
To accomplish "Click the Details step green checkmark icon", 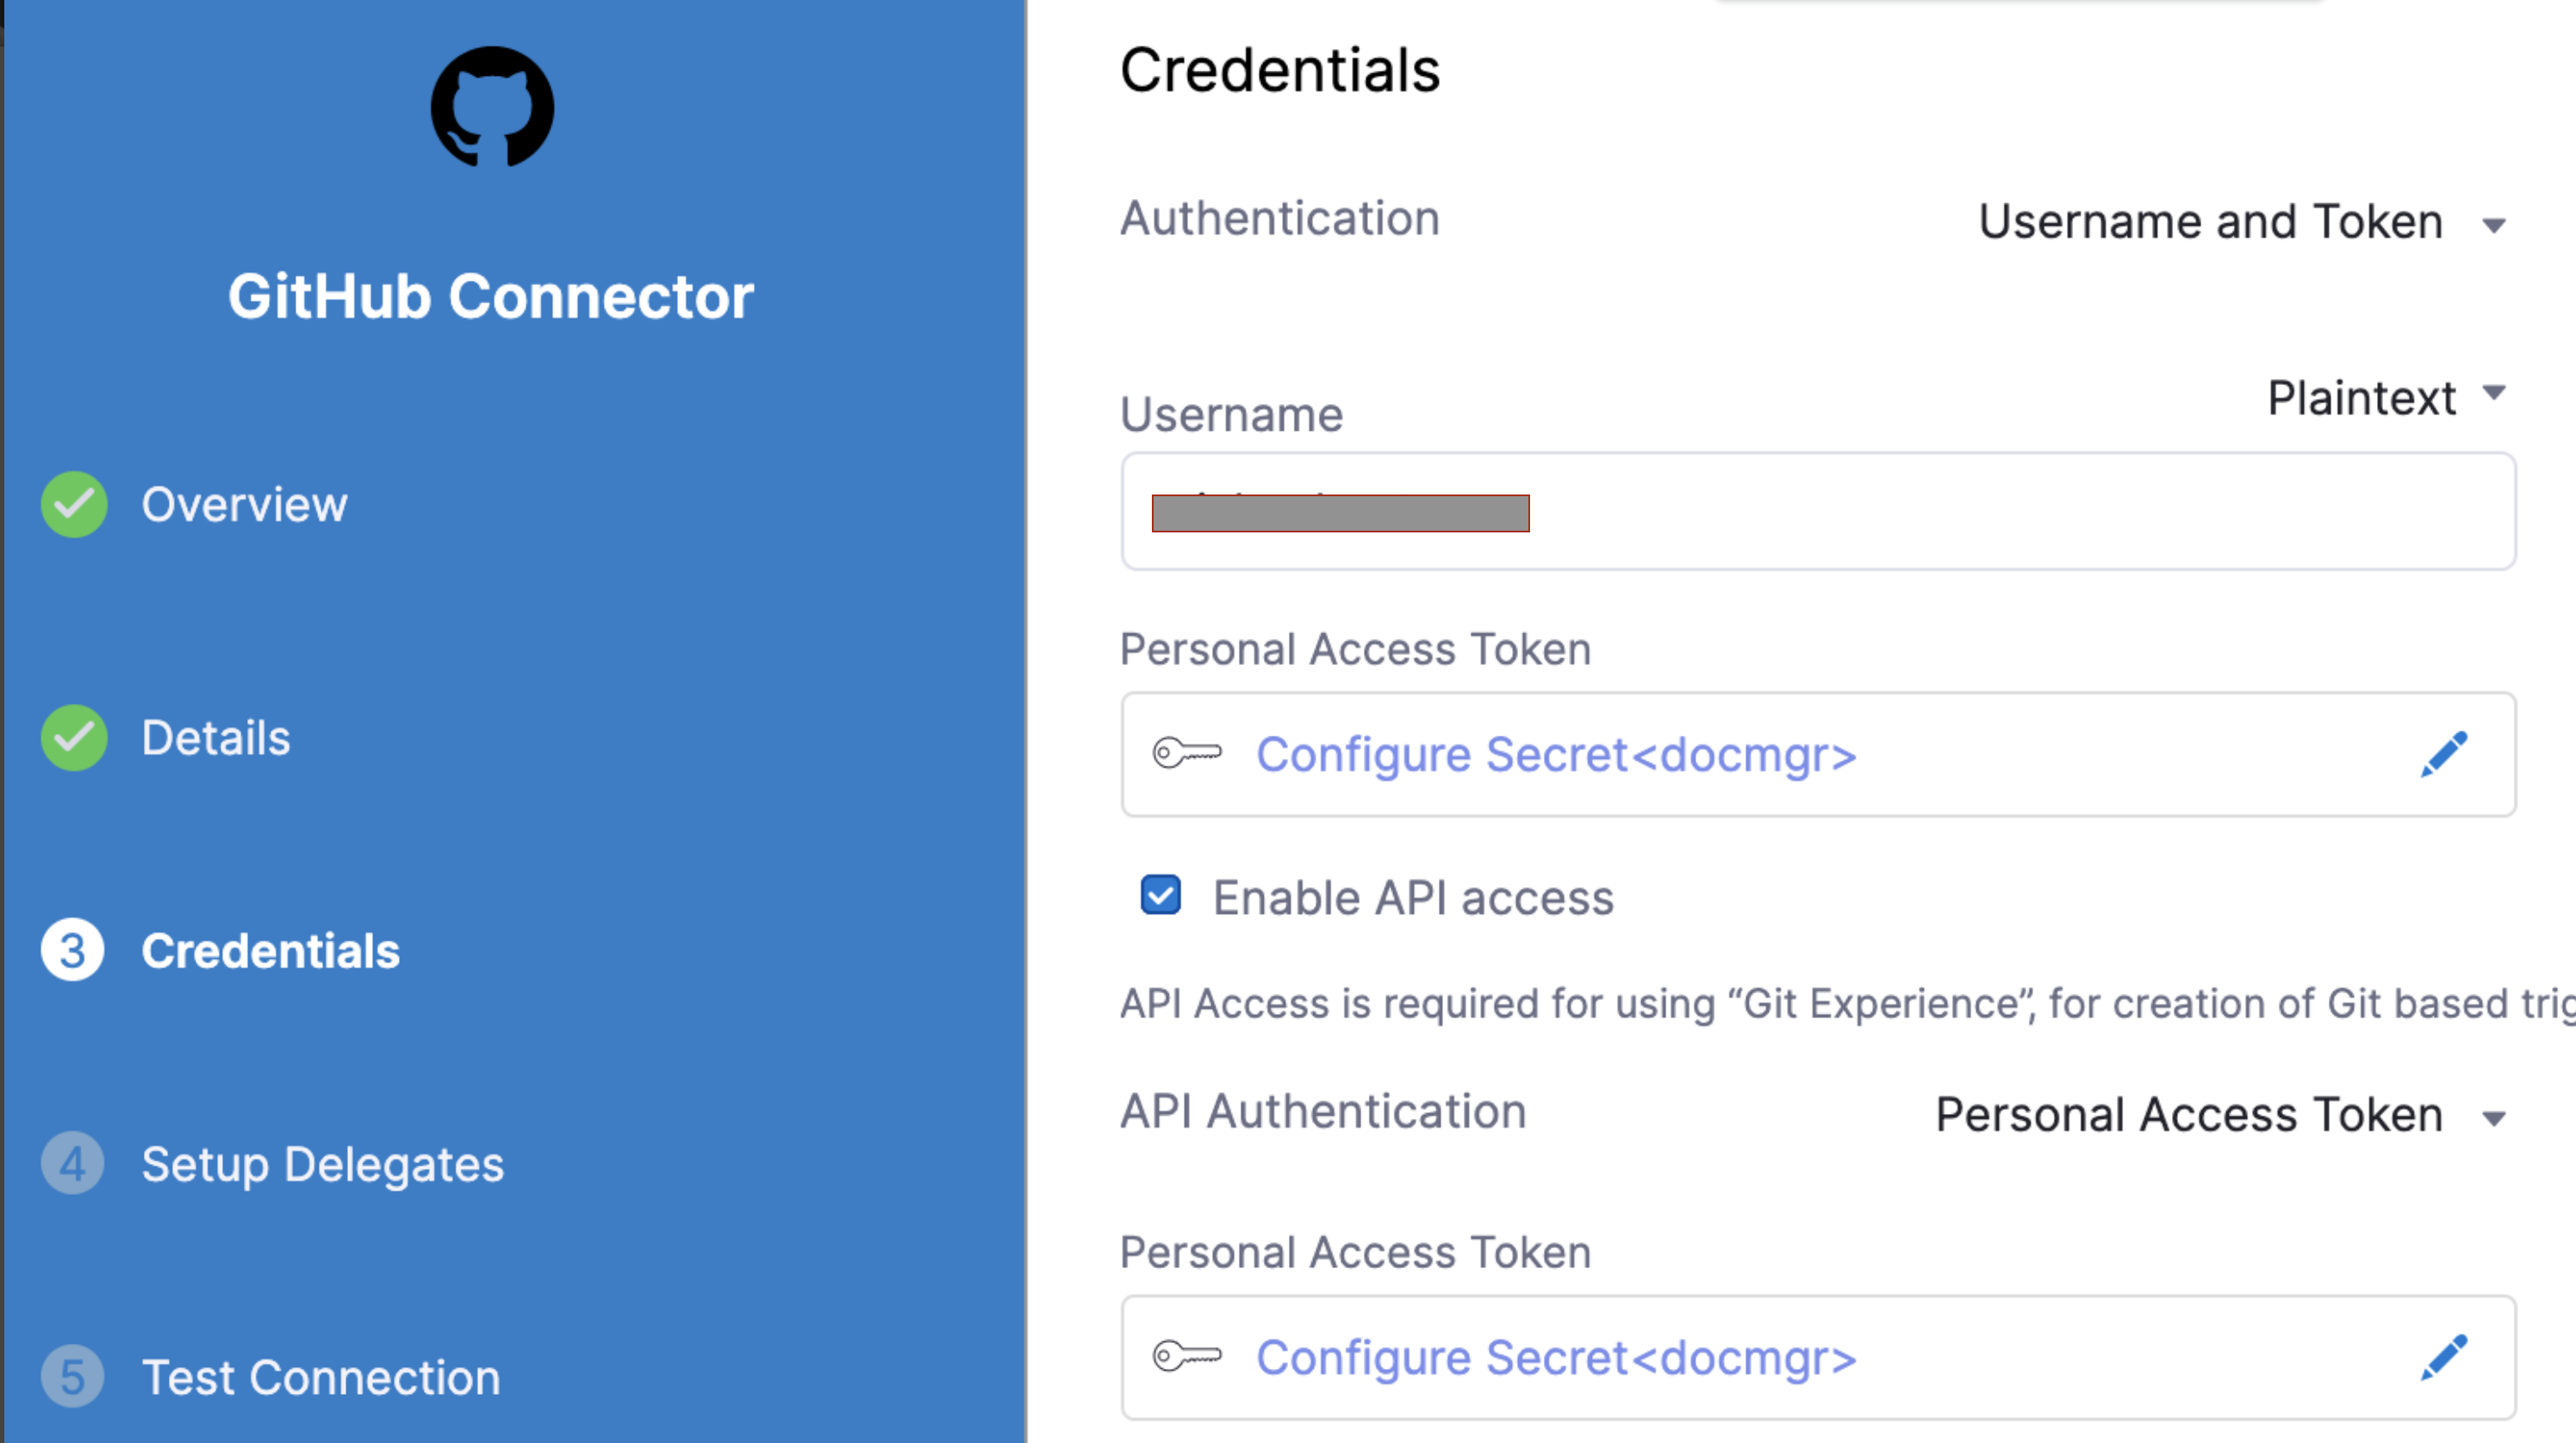I will (74, 738).
